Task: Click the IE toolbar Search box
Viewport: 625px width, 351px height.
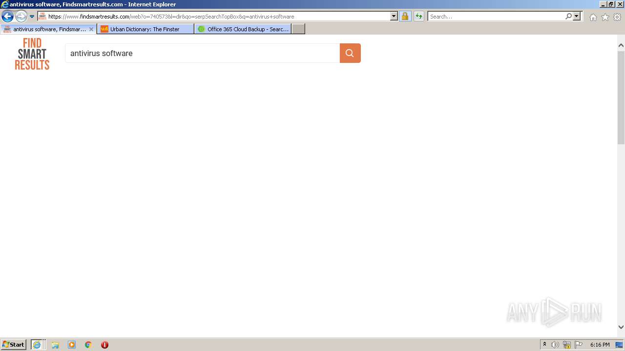Action: (496, 17)
